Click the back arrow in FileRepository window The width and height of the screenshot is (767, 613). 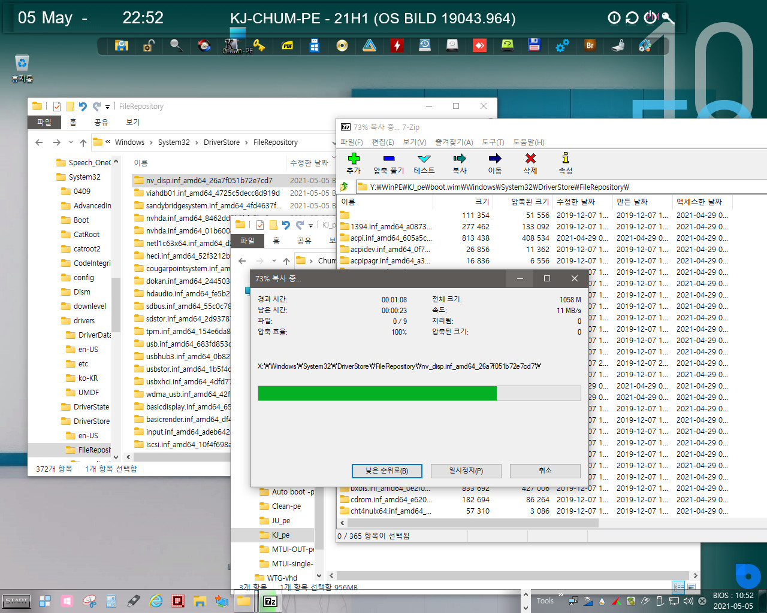pyautogui.click(x=39, y=142)
